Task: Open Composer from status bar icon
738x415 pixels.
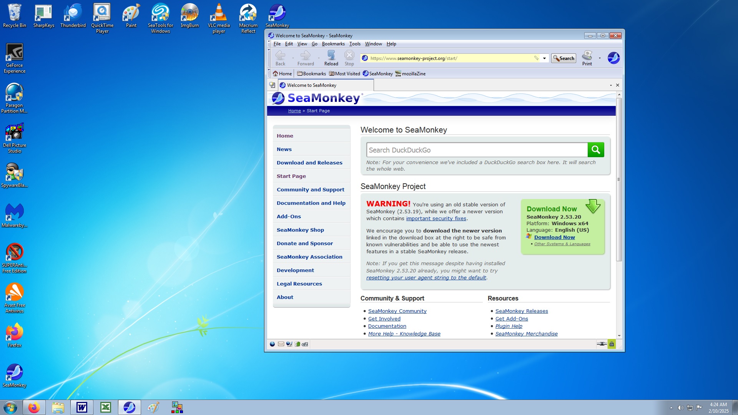Action: coord(289,344)
